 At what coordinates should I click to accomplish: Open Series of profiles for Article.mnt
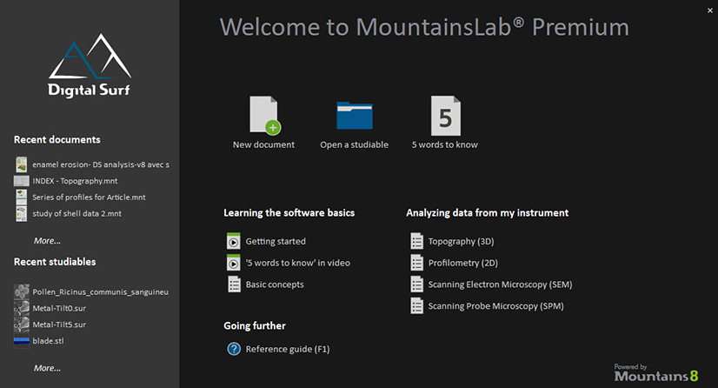(89, 197)
